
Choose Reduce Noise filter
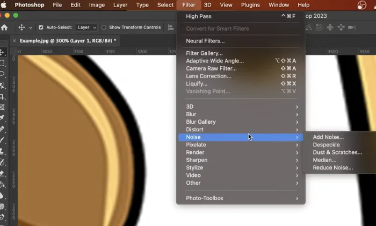tap(333, 168)
